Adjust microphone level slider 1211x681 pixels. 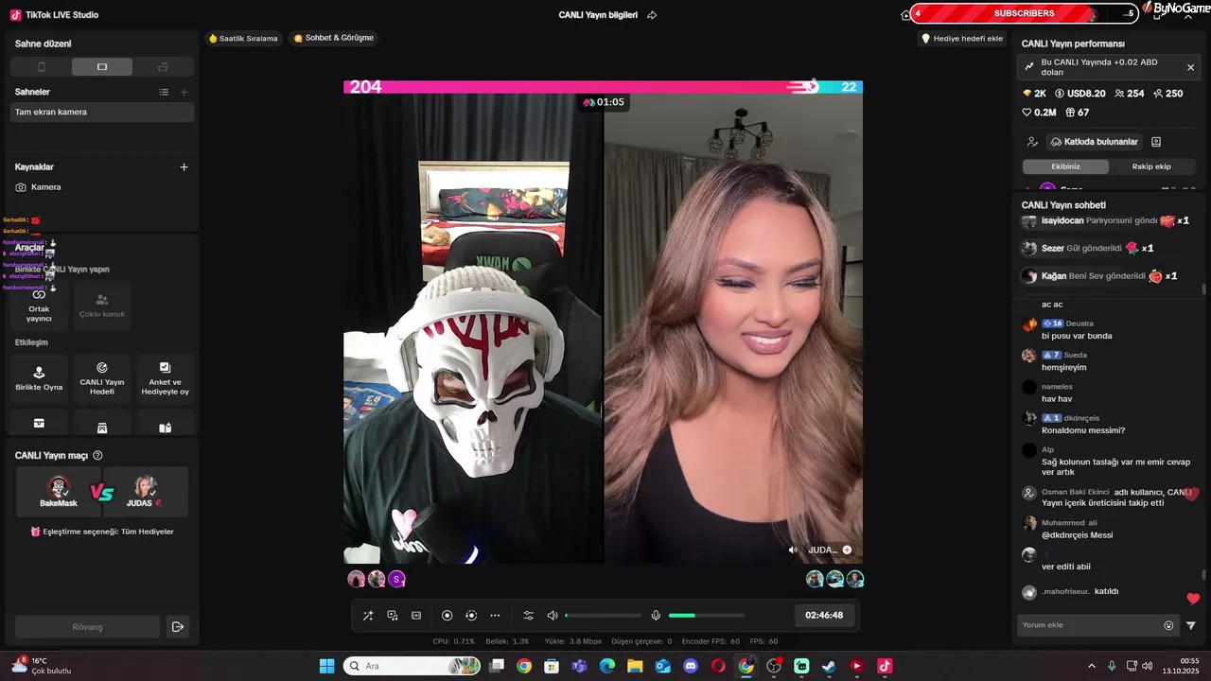pyautogui.click(x=706, y=616)
